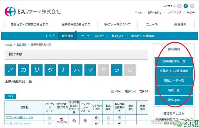
Task: Open 組成一覧 in right sidebar
Action: point(174,90)
